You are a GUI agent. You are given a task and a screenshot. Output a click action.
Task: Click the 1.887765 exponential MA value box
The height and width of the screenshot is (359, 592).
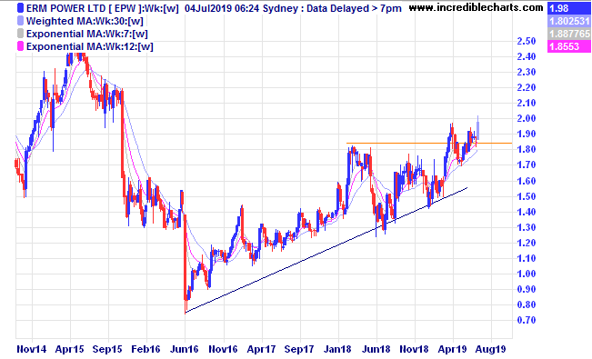coord(568,34)
